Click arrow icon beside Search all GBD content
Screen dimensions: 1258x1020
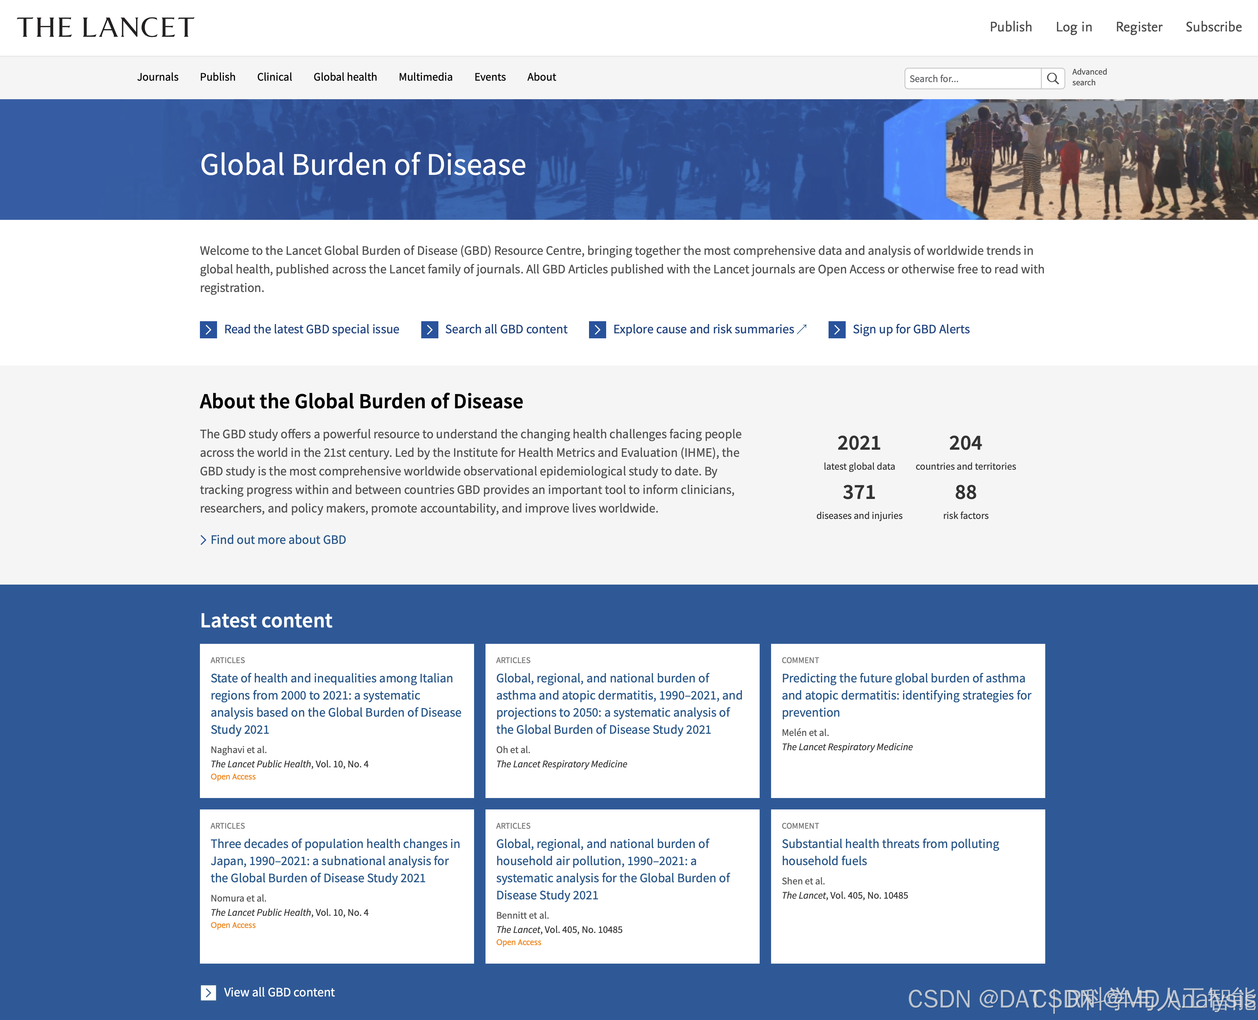(x=429, y=330)
